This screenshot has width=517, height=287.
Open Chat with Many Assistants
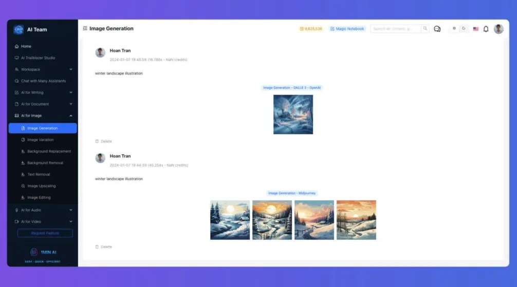pos(42,81)
